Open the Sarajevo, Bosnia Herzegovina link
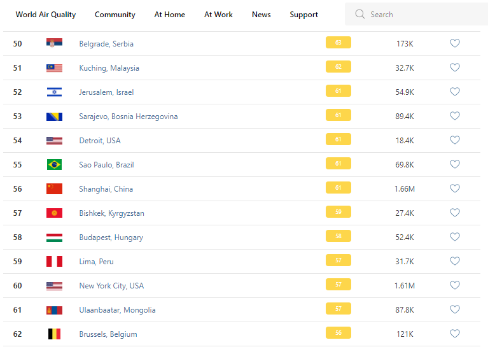 (129, 117)
